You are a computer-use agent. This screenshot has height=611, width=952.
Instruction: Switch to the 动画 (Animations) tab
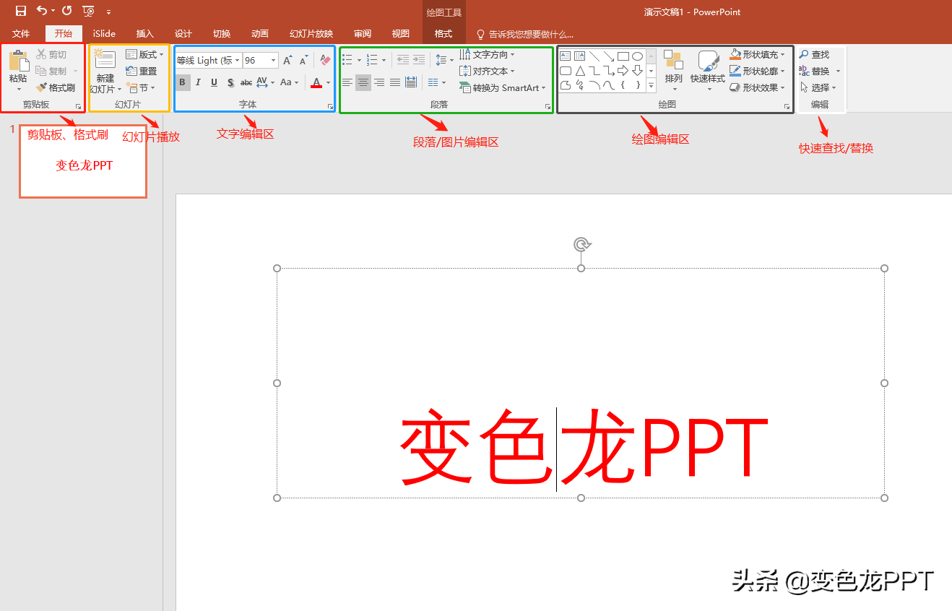[260, 33]
